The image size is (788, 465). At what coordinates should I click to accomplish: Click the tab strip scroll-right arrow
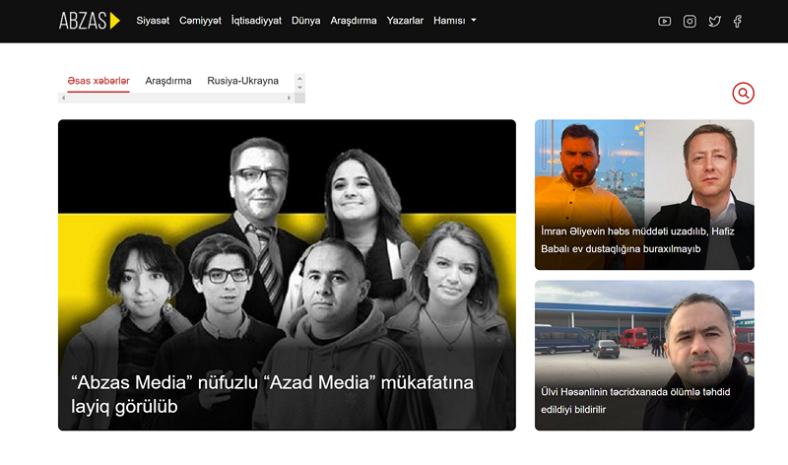pyautogui.click(x=289, y=99)
